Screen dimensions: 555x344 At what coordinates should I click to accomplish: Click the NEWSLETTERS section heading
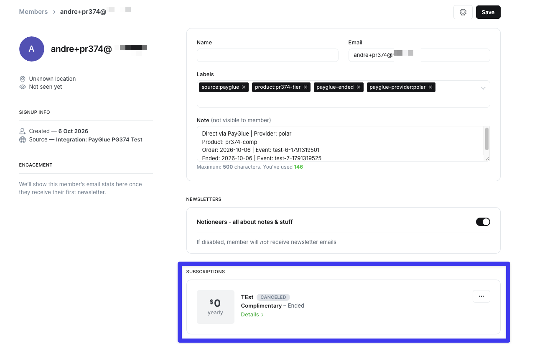pyautogui.click(x=204, y=199)
